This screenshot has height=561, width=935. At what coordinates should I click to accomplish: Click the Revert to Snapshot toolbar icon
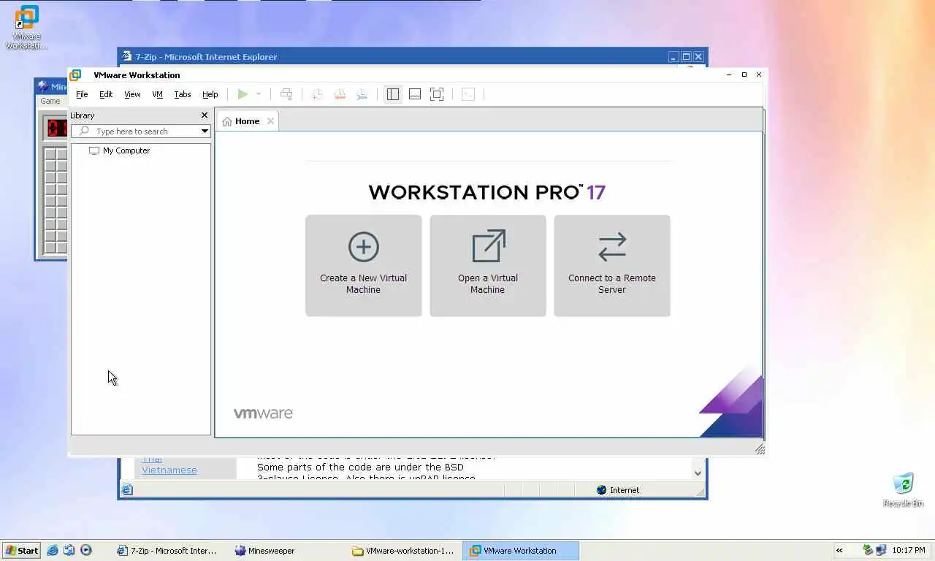pos(340,94)
